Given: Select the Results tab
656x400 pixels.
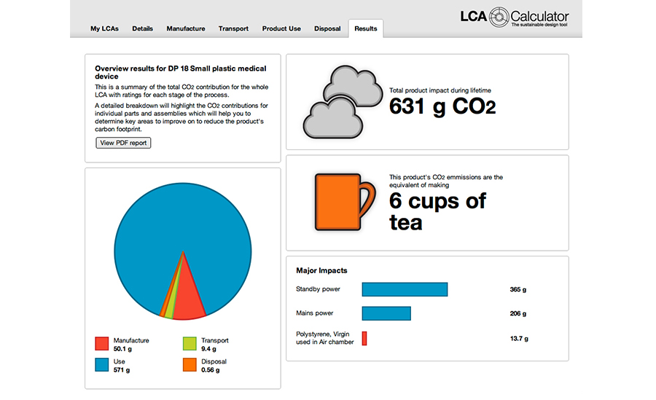Looking at the screenshot, I should 365,29.
